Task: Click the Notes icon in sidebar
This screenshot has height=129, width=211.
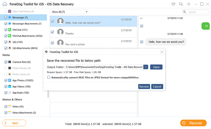Action: click(x=9, y=107)
